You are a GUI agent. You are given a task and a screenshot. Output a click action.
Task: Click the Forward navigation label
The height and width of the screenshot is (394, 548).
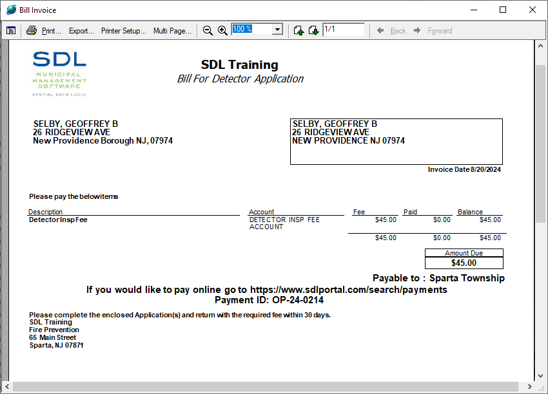click(440, 31)
